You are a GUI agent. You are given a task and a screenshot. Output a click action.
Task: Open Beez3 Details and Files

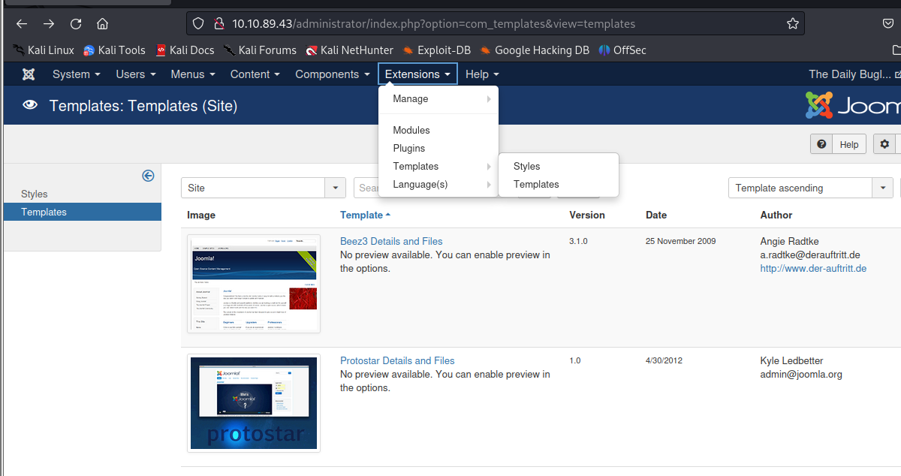pyautogui.click(x=391, y=241)
